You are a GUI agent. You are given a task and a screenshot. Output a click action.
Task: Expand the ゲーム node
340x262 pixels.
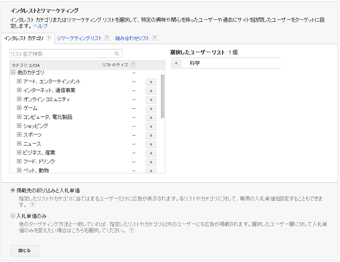(x=19, y=108)
